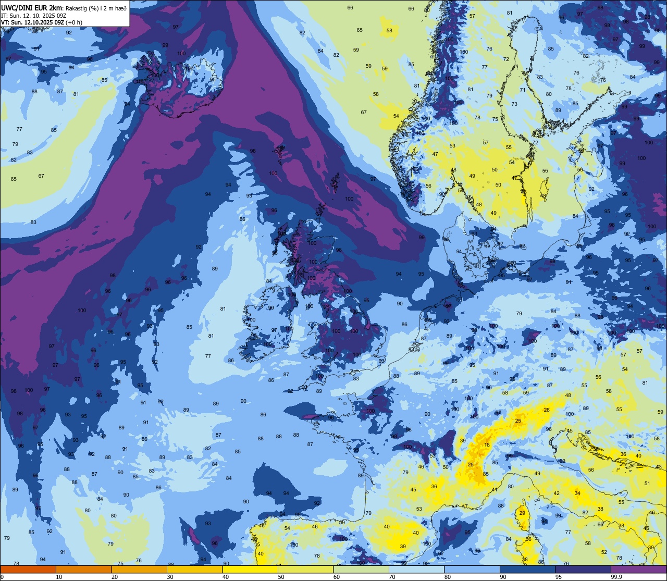
Task: Click the 60–70 light green legend swatch
Action: coord(361,569)
